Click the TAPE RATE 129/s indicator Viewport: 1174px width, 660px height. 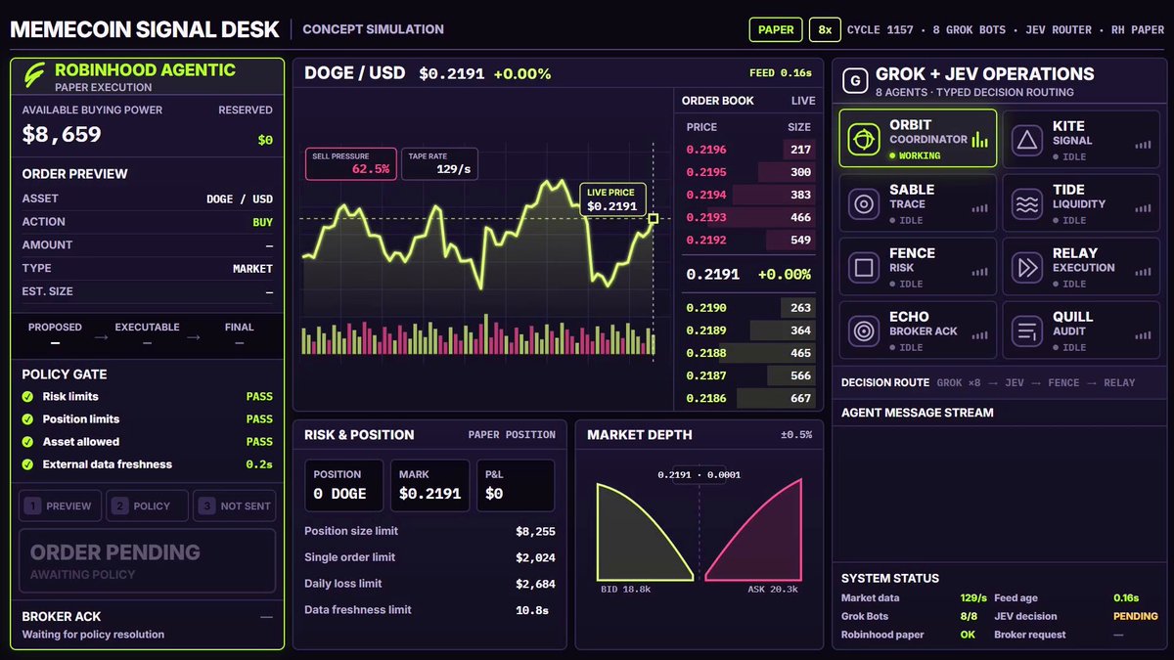(439, 163)
